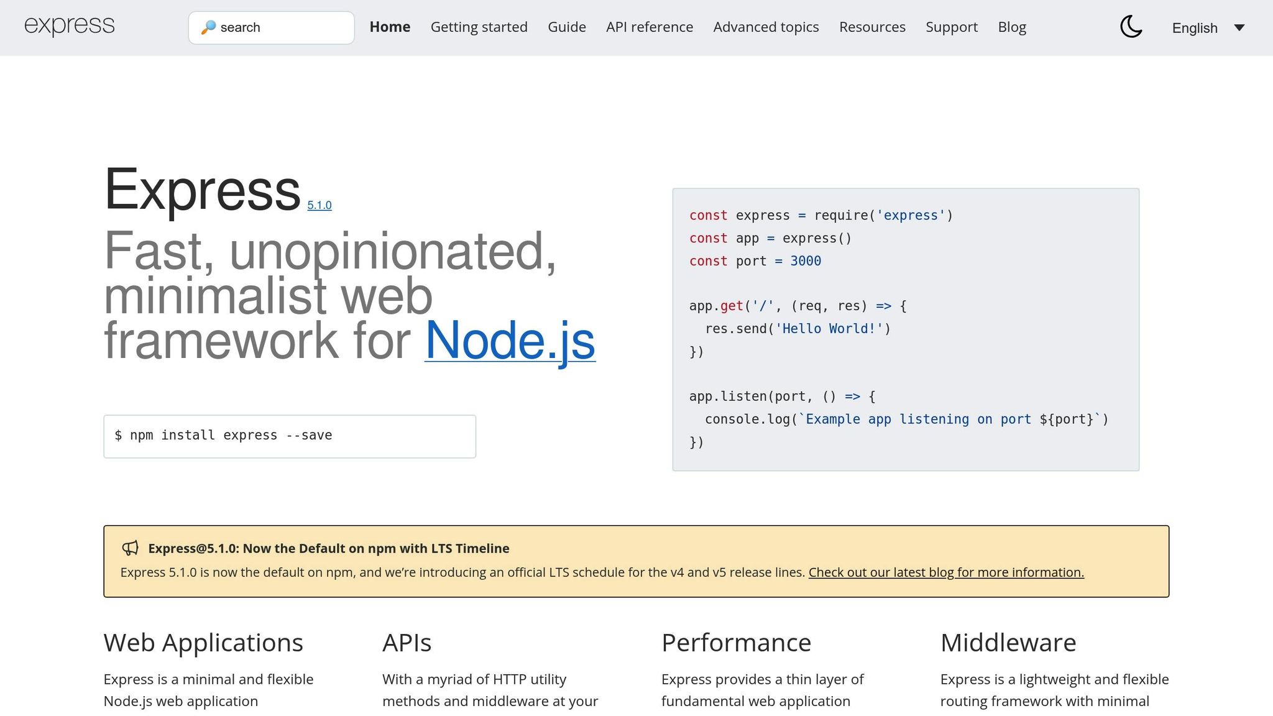The width and height of the screenshot is (1273, 716).
Task: Open the 5.1.0 version link
Action: [319, 204]
